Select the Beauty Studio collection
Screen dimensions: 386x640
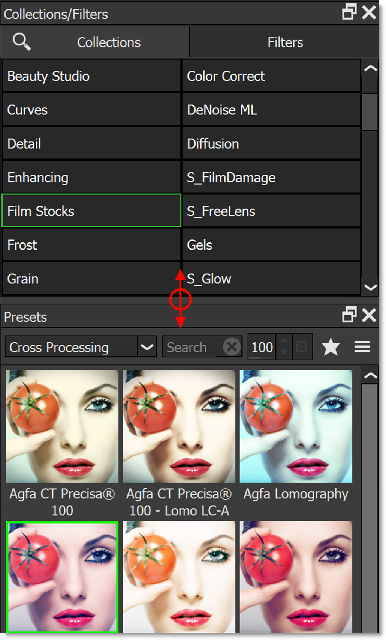[x=91, y=76]
